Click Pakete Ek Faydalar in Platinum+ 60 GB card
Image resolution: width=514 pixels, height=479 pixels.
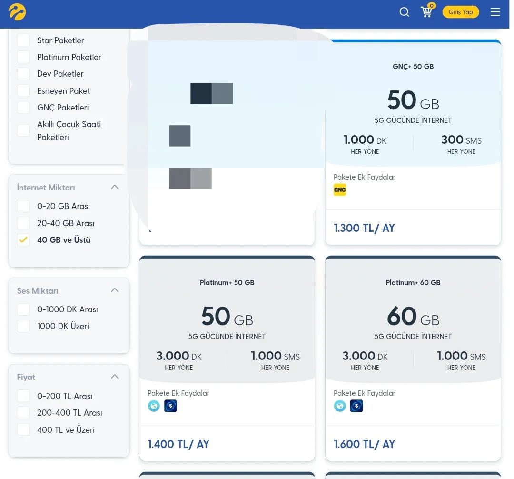click(x=364, y=393)
